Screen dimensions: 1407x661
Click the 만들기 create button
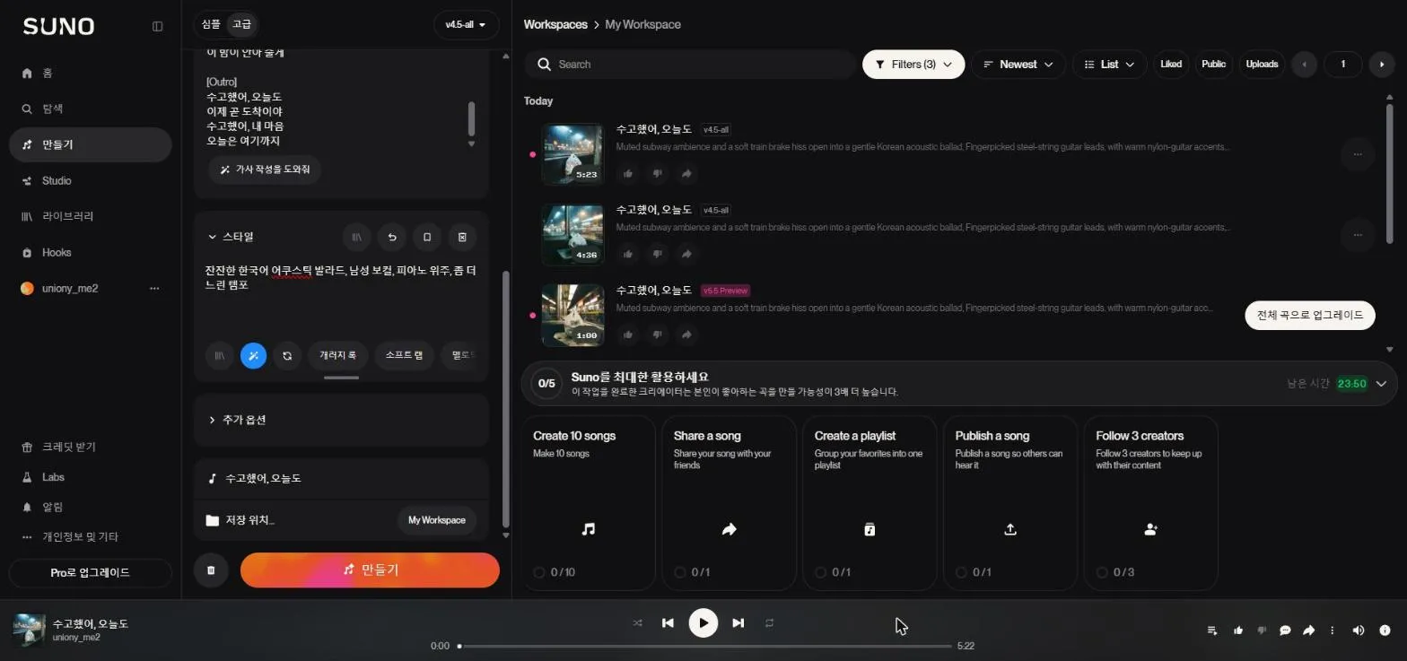pyautogui.click(x=370, y=570)
